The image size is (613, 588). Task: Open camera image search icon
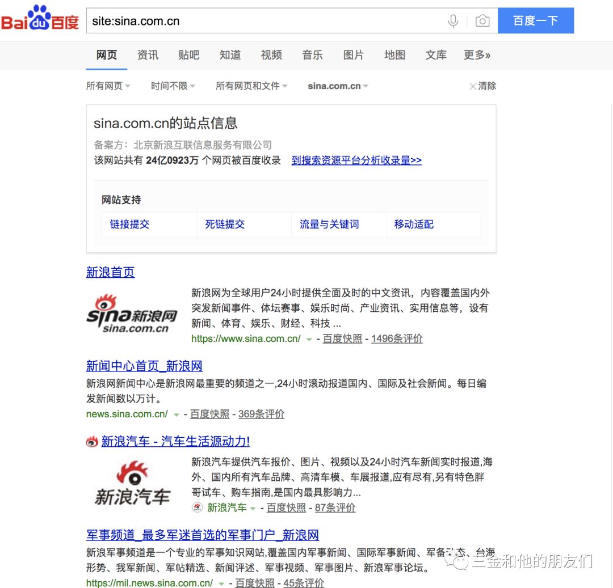pos(482,20)
